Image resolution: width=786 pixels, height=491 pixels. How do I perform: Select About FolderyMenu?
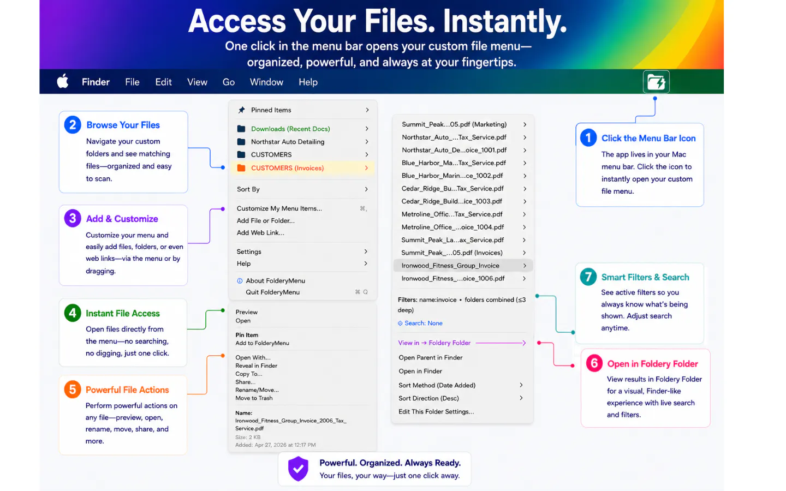(x=275, y=281)
